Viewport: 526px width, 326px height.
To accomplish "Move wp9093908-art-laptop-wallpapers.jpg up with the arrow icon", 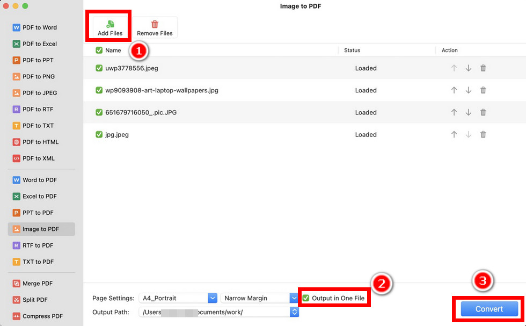I will tap(454, 90).
